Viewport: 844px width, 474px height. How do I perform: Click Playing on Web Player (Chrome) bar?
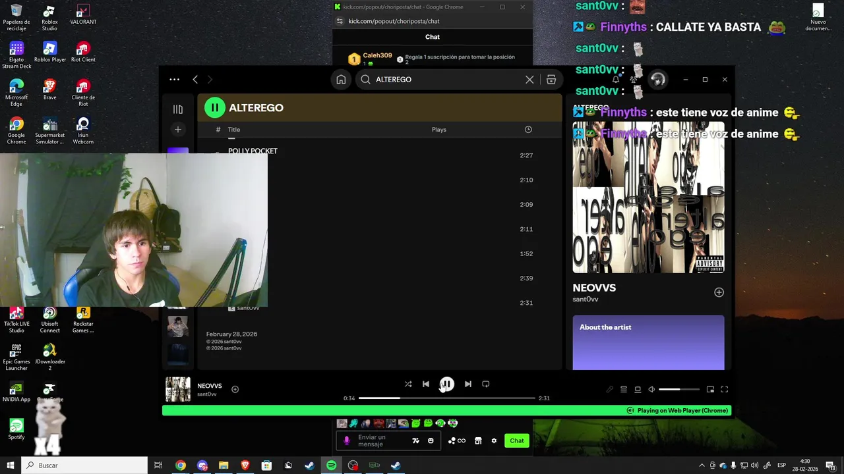click(x=446, y=411)
